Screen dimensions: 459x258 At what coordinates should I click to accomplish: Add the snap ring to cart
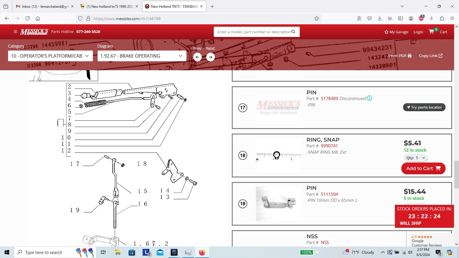coord(423,169)
